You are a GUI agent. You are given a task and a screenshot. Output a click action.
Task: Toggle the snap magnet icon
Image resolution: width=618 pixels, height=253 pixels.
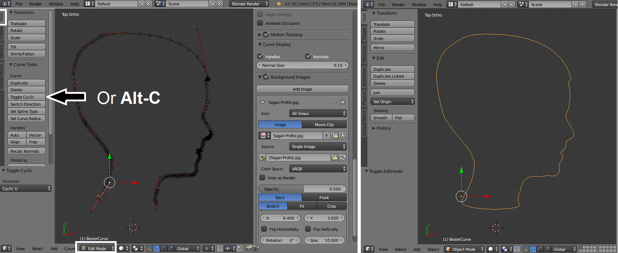(220, 248)
